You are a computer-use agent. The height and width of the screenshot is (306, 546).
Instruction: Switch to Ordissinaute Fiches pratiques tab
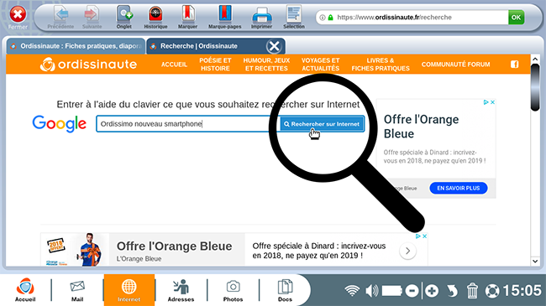76,46
